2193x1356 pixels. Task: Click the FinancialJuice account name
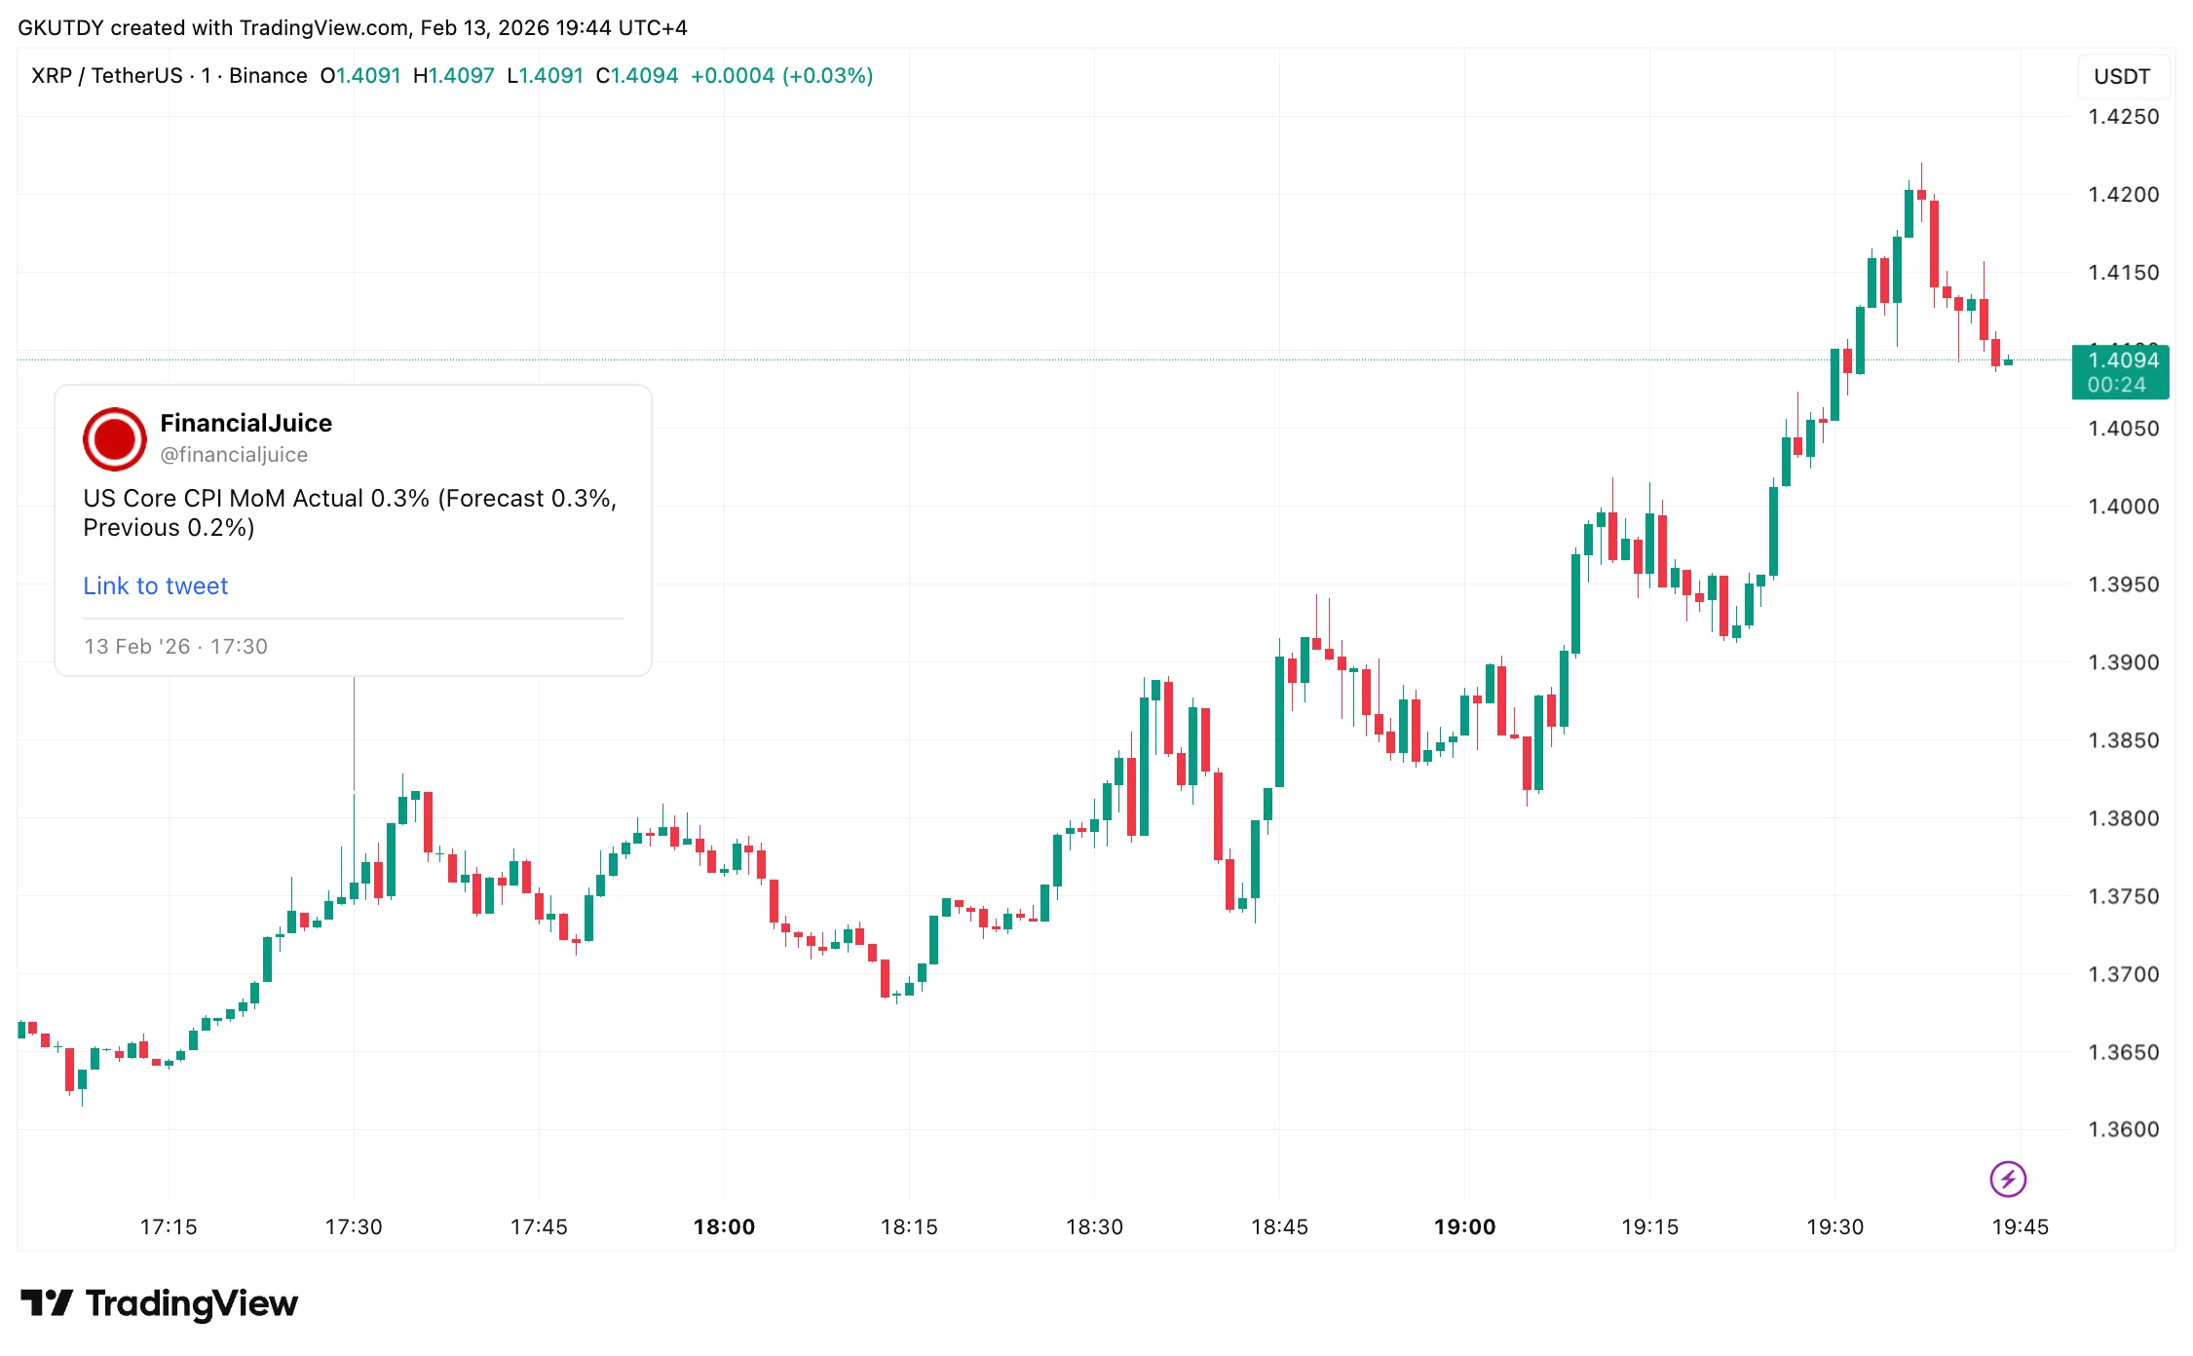(246, 423)
